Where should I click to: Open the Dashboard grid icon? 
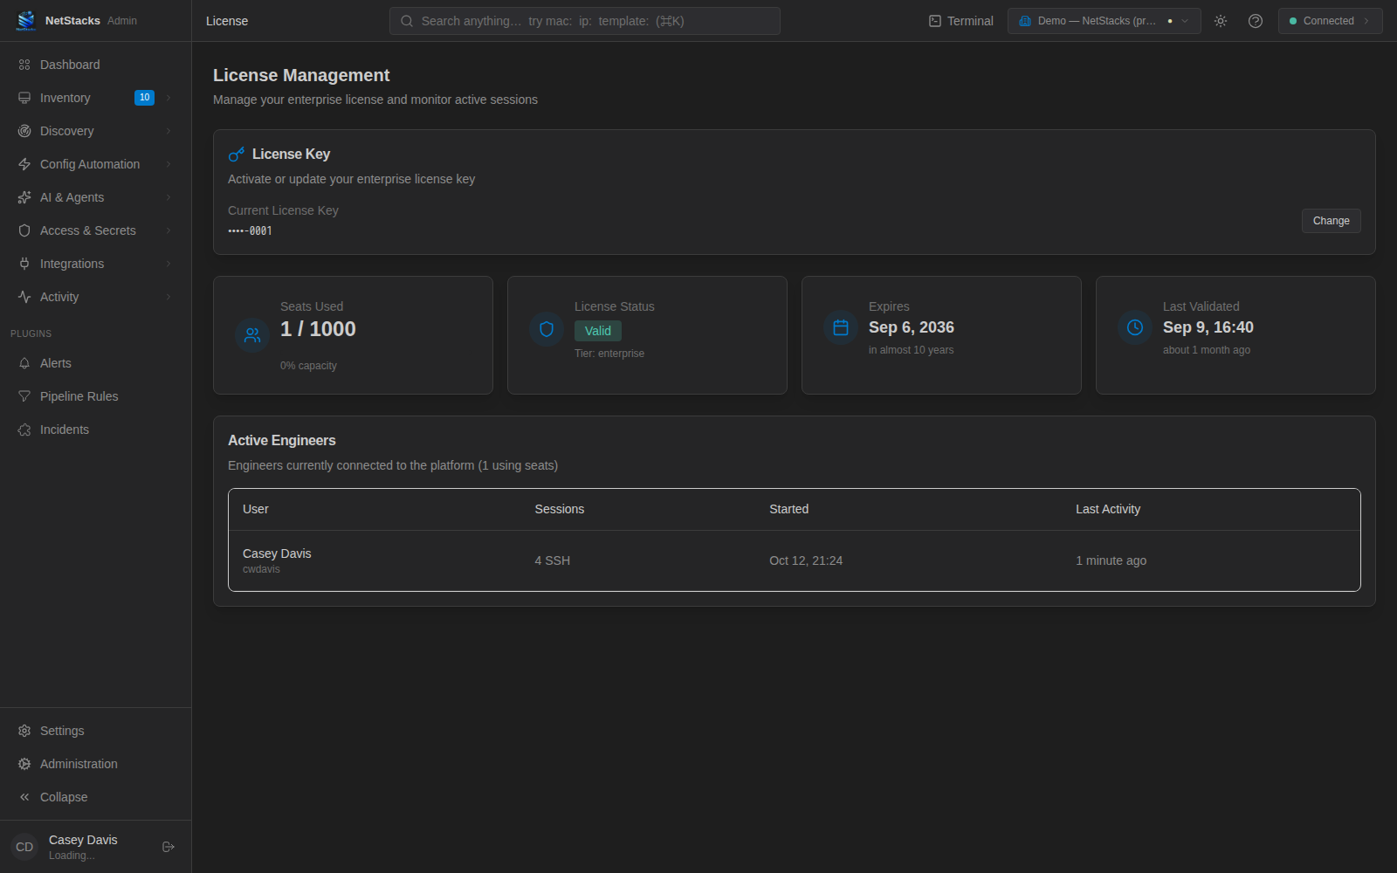(x=24, y=65)
